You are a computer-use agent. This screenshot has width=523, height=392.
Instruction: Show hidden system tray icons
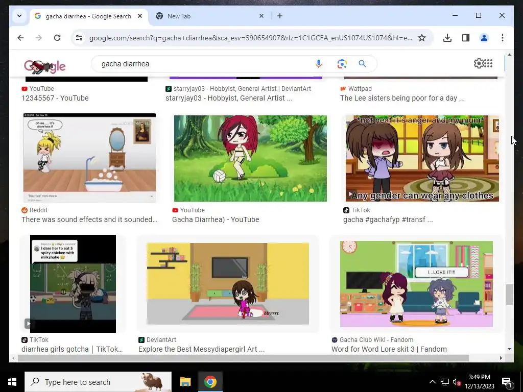tap(432, 382)
